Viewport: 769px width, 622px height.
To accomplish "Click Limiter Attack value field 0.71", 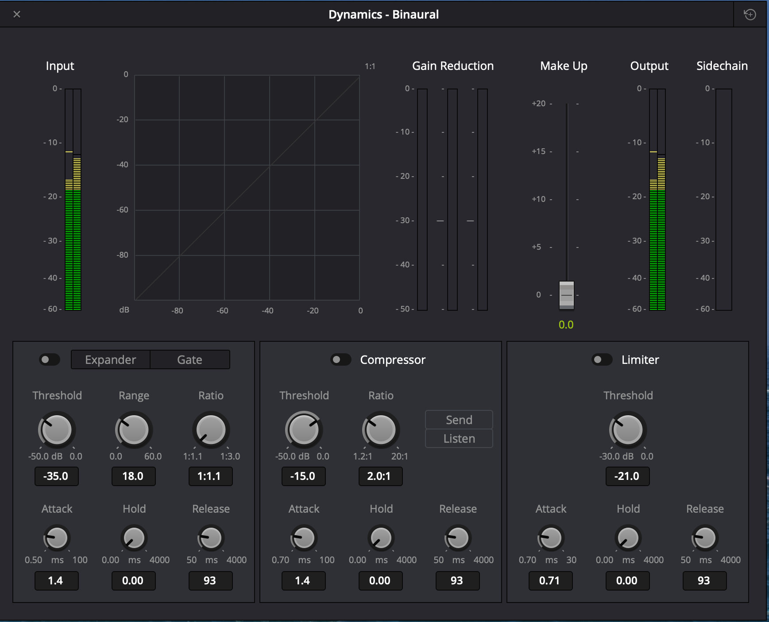I will pos(551,581).
